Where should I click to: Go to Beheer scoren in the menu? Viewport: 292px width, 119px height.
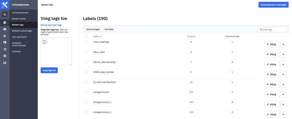(x=18, y=19)
